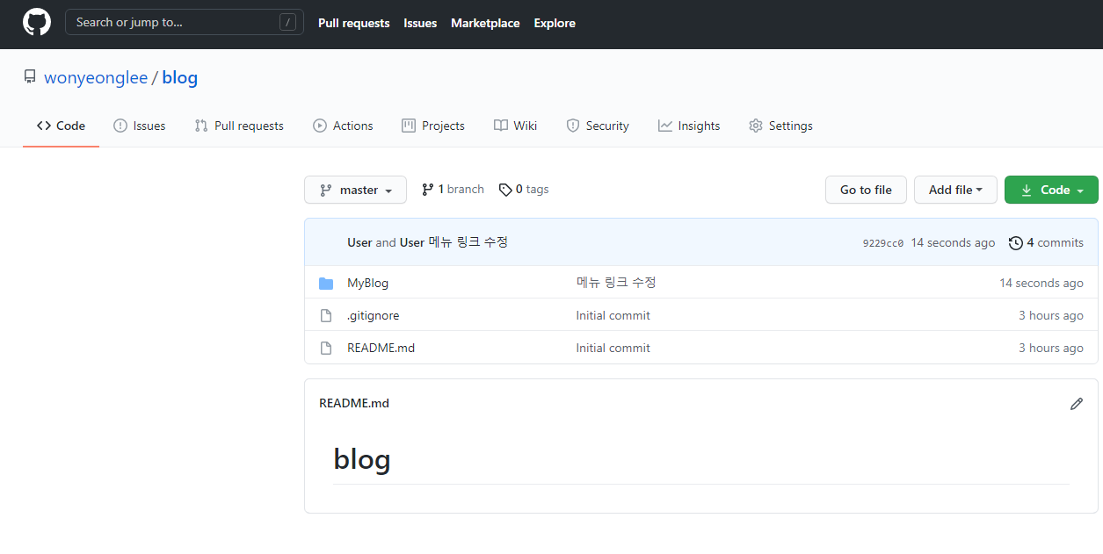Viewport: 1103px width, 554px height.
Task: Edit README using the pencil icon
Action: [x=1077, y=404]
